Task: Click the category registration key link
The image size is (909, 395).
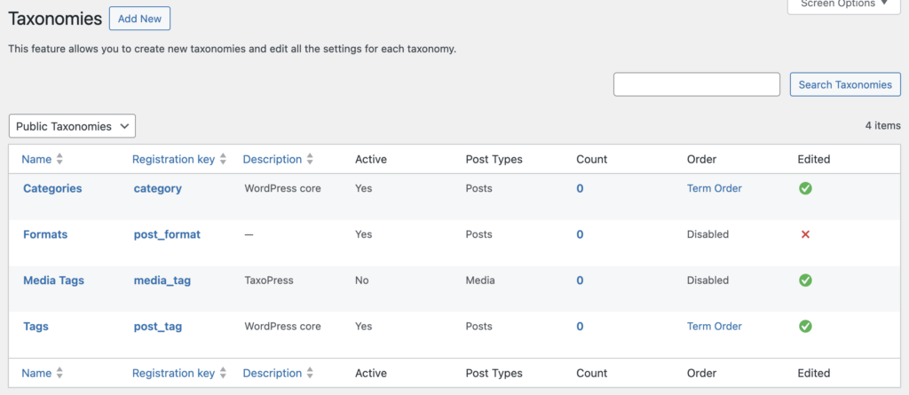Action: 158,188
